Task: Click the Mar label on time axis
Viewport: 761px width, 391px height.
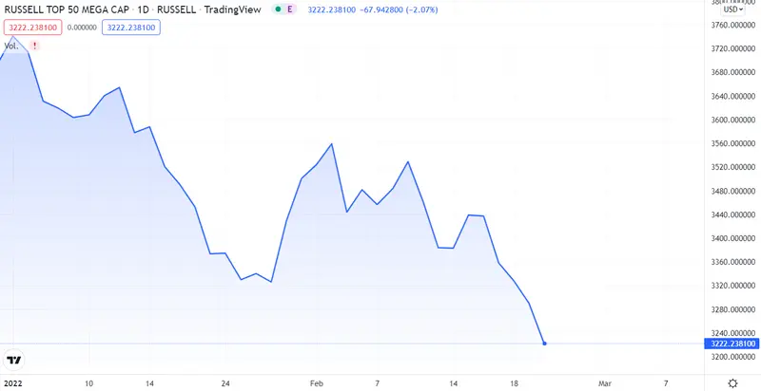Action: [604, 382]
